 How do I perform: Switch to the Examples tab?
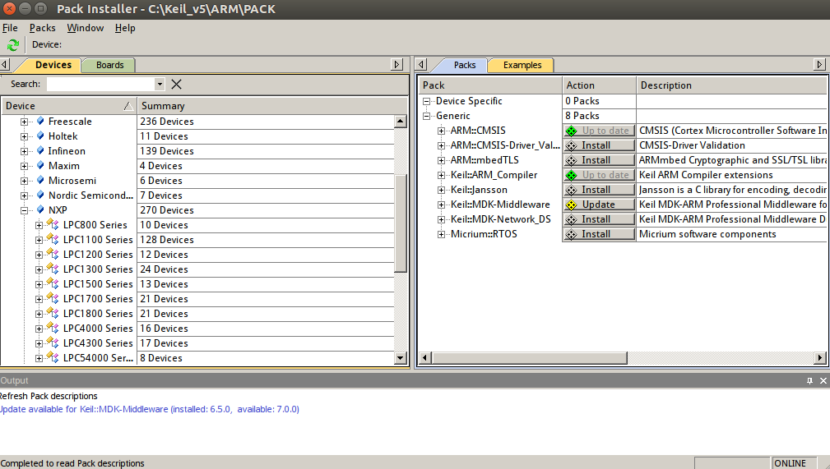(522, 65)
